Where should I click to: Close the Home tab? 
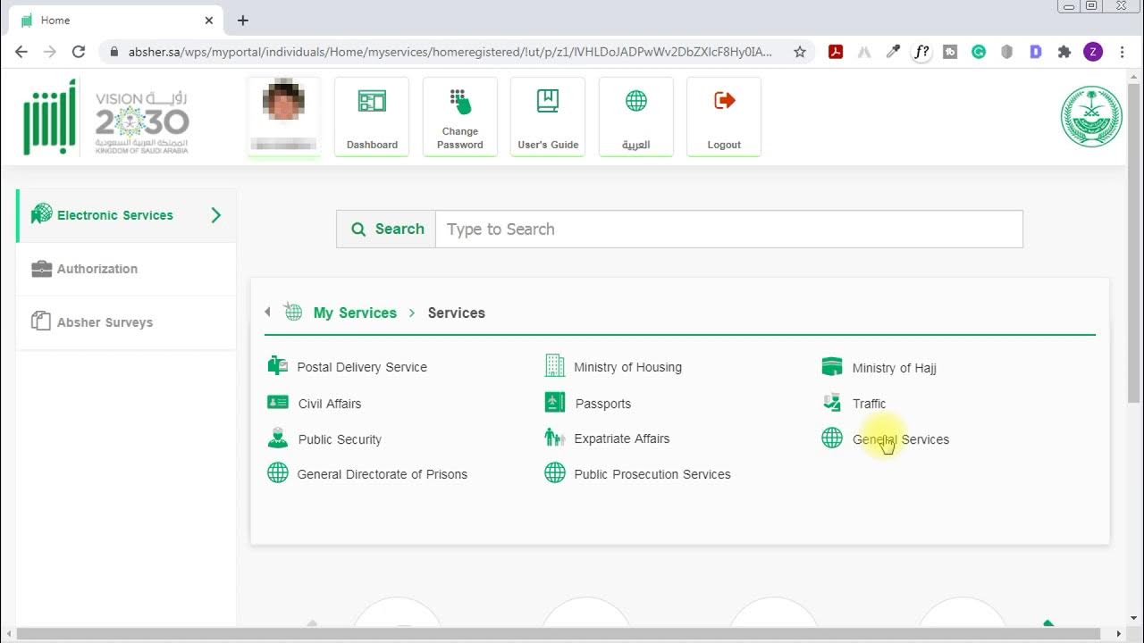pyautogui.click(x=209, y=21)
